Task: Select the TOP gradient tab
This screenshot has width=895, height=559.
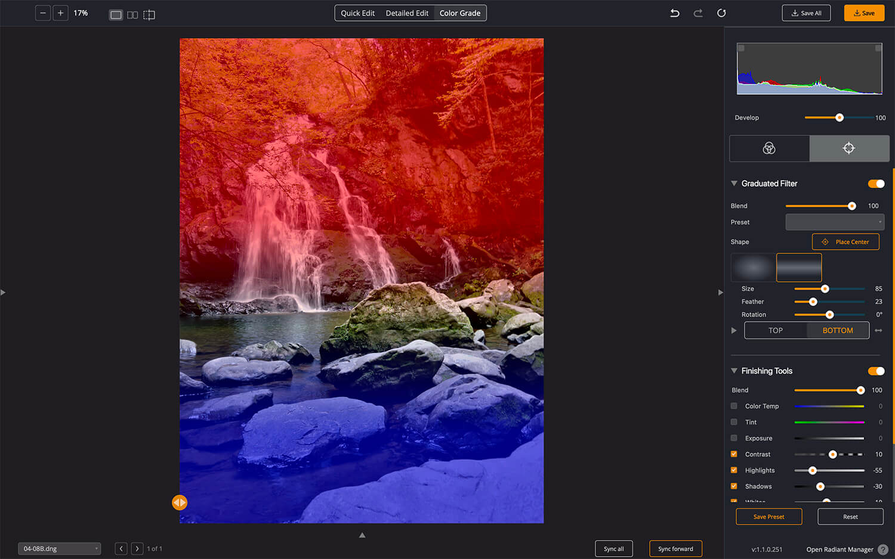Action: point(775,331)
